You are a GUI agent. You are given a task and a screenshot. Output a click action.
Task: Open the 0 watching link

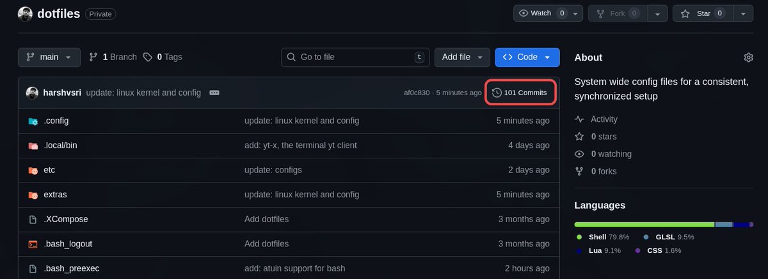[x=603, y=154]
